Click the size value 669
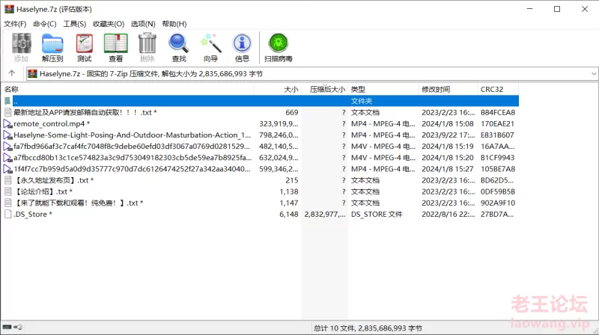 (x=292, y=112)
